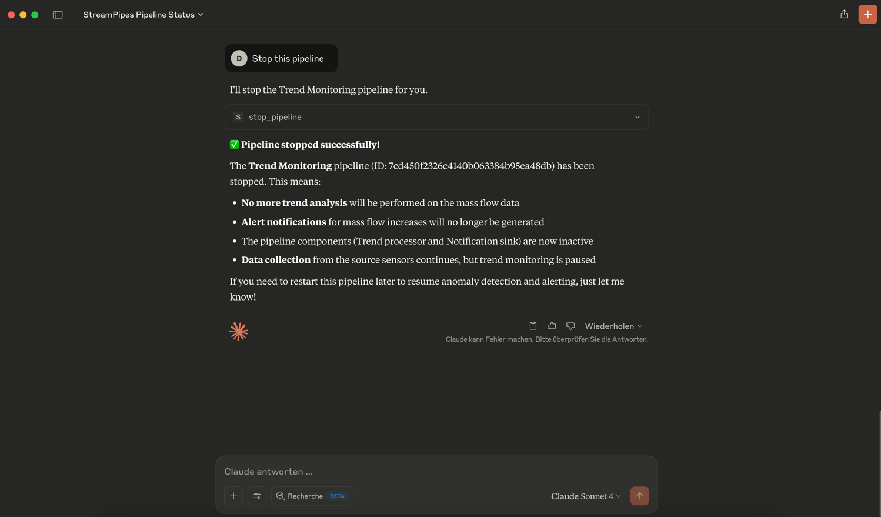The height and width of the screenshot is (517, 881).
Task: Expand the stop_pipeline tool call details
Action: [x=637, y=117]
